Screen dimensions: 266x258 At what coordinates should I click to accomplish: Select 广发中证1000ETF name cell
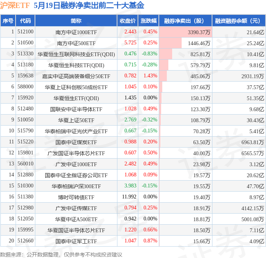[76, 164]
